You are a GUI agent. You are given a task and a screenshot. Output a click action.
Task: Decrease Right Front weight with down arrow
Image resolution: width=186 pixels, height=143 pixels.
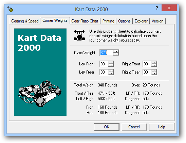coord(154,65)
